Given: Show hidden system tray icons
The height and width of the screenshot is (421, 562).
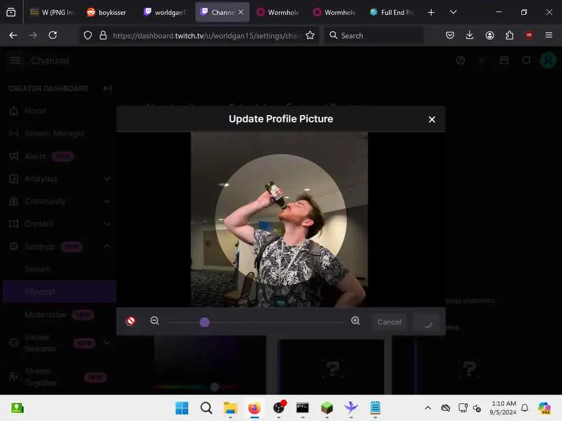Looking at the screenshot, I should (x=428, y=408).
